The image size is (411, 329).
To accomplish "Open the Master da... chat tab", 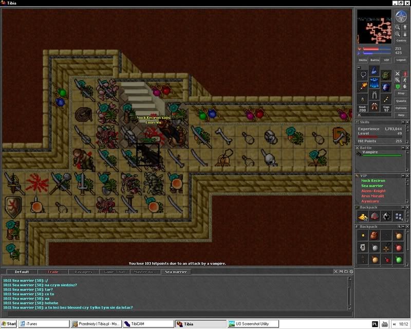I will [145, 272].
